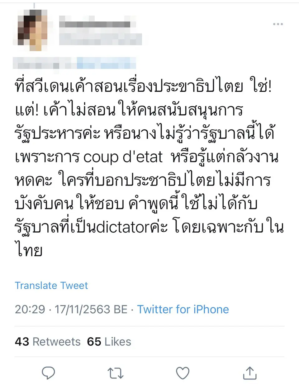Open the share tweet icon
299x385 pixels.
click(x=249, y=373)
